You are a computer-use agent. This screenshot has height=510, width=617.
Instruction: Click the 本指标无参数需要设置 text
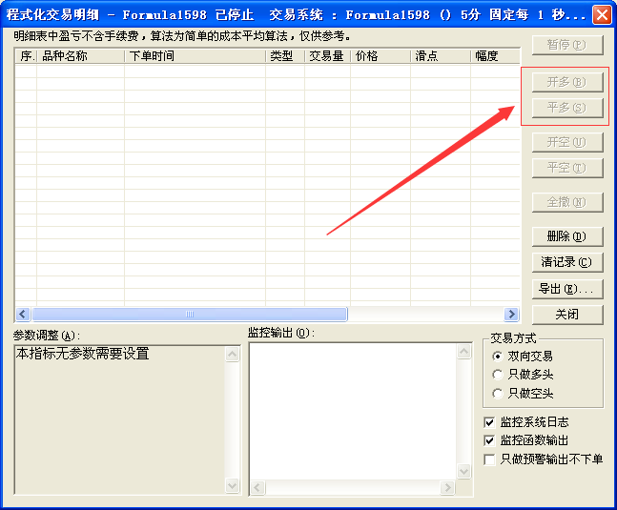[x=83, y=354]
